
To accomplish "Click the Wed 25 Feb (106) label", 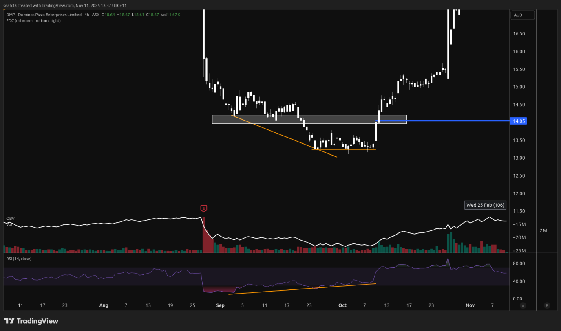I will coord(485,205).
